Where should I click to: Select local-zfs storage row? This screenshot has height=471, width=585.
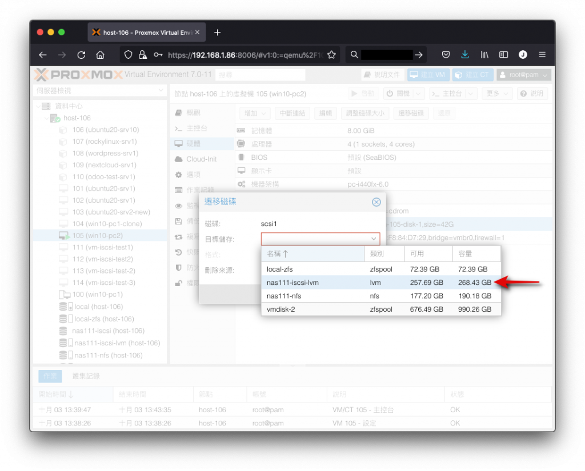tap(381, 269)
